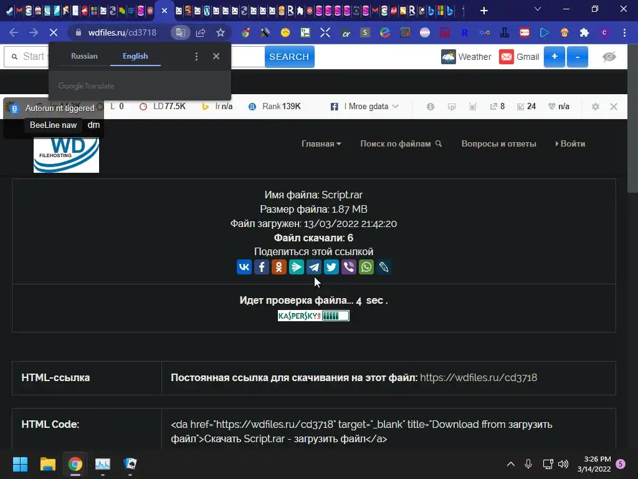
Task: Open SEO toolbar settings gear
Action: (596, 107)
